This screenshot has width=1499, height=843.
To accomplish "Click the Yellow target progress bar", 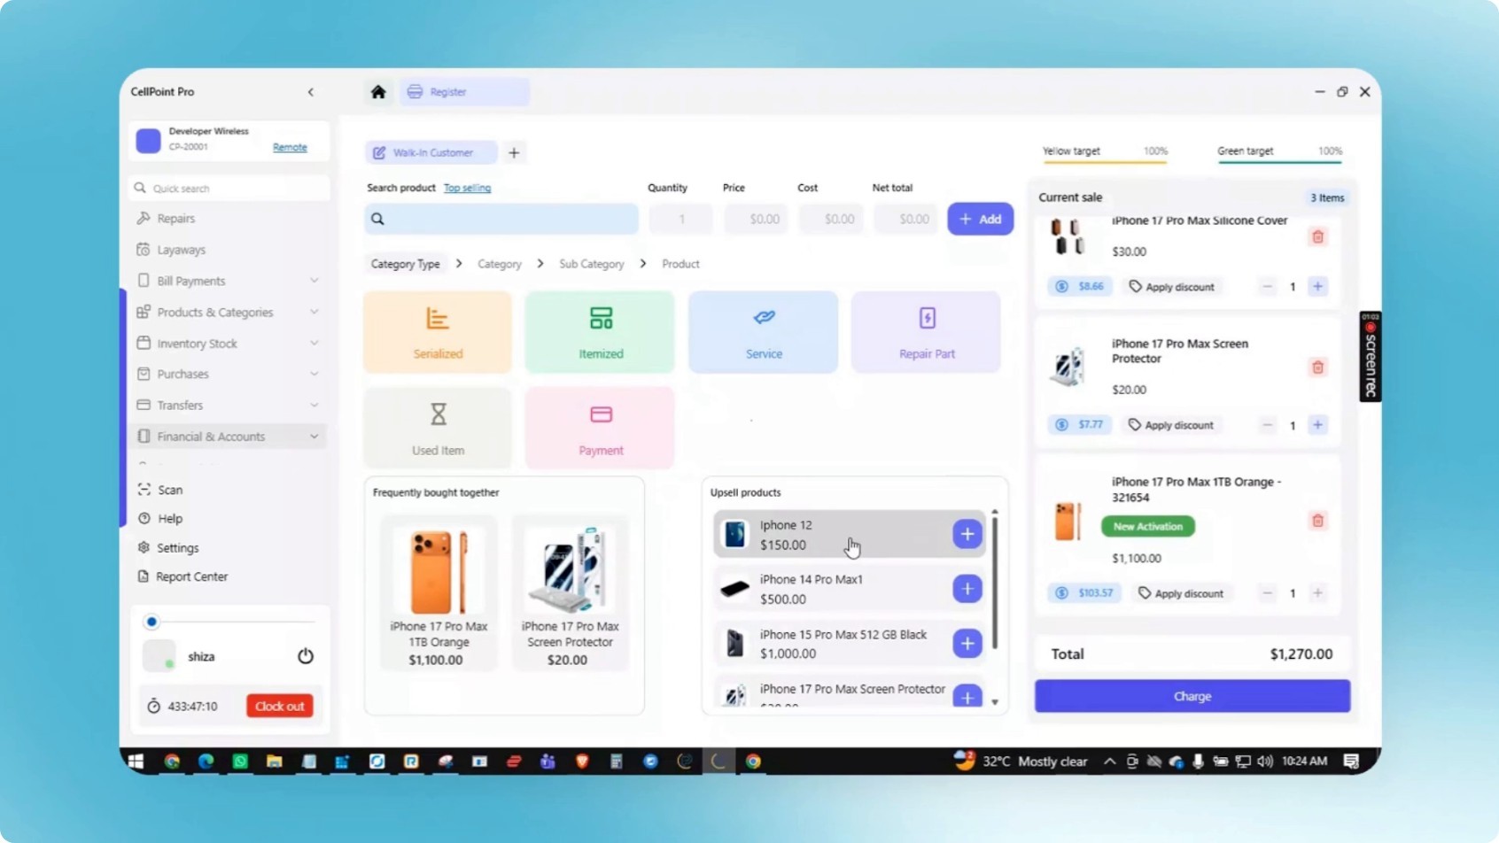I will [1105, 162].
